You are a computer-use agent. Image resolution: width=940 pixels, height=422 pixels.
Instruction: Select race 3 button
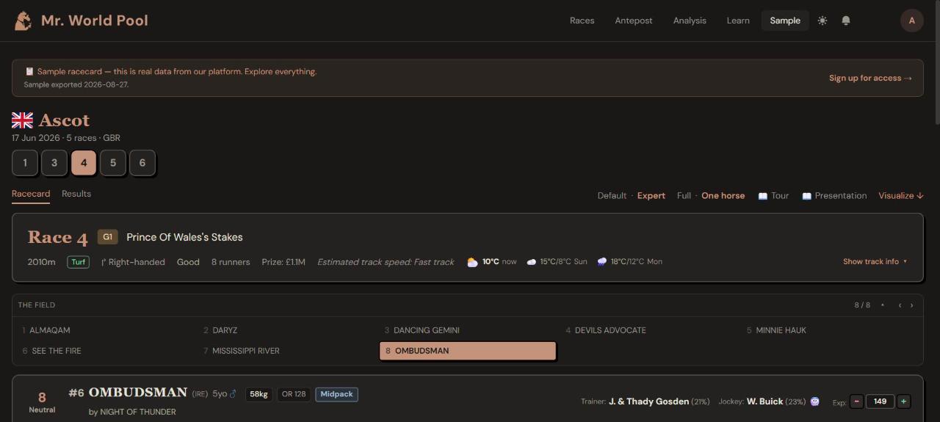click(x=54, y=163)
